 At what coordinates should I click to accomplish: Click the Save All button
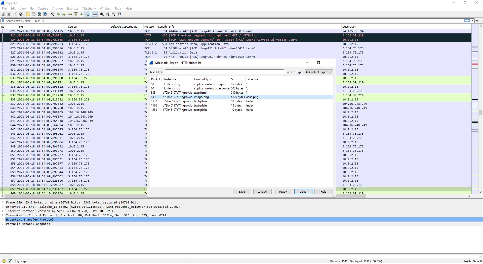click(262, 192)
